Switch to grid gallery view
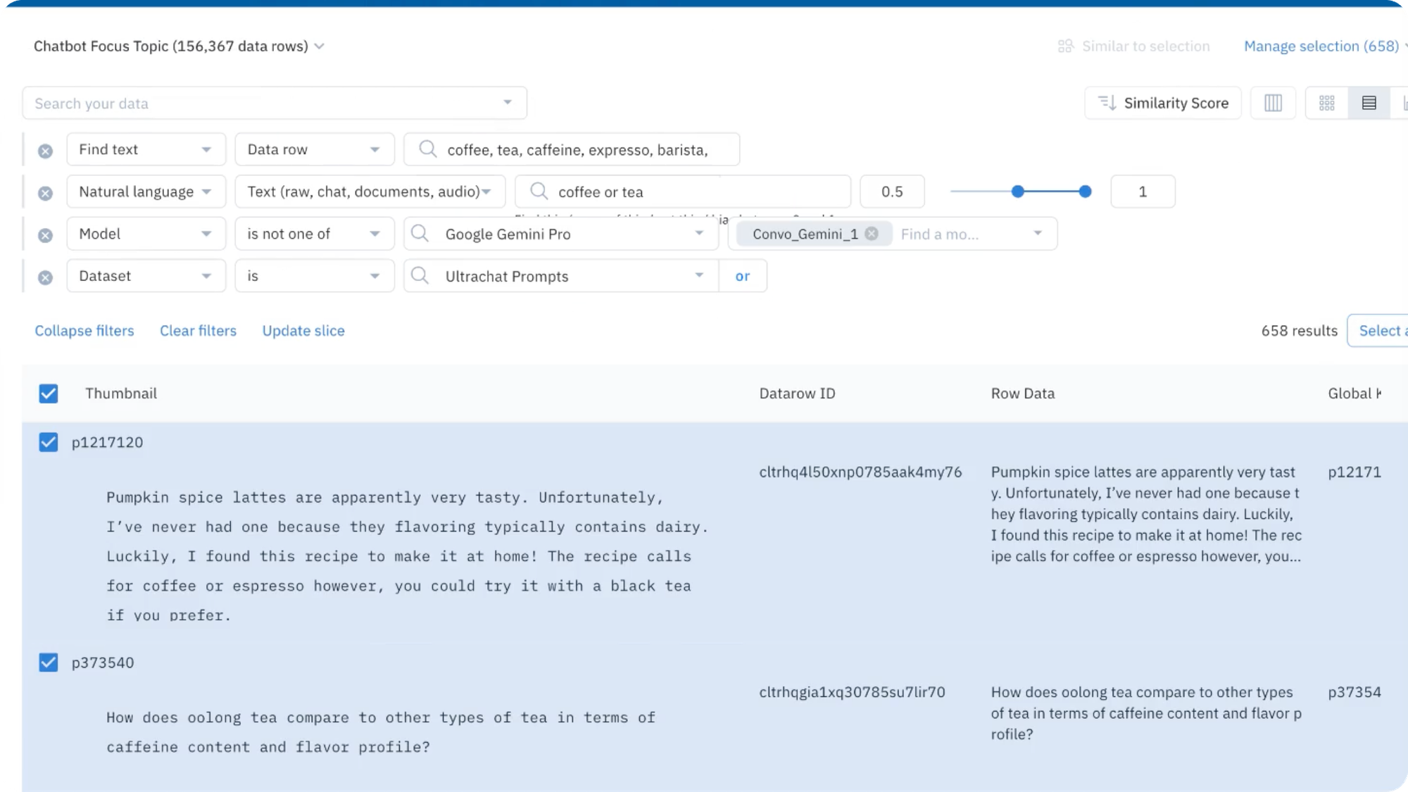Viewport: 1408px width, 792px height. (1326, 103)
